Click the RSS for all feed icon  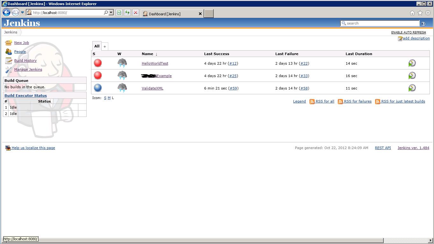312,102
